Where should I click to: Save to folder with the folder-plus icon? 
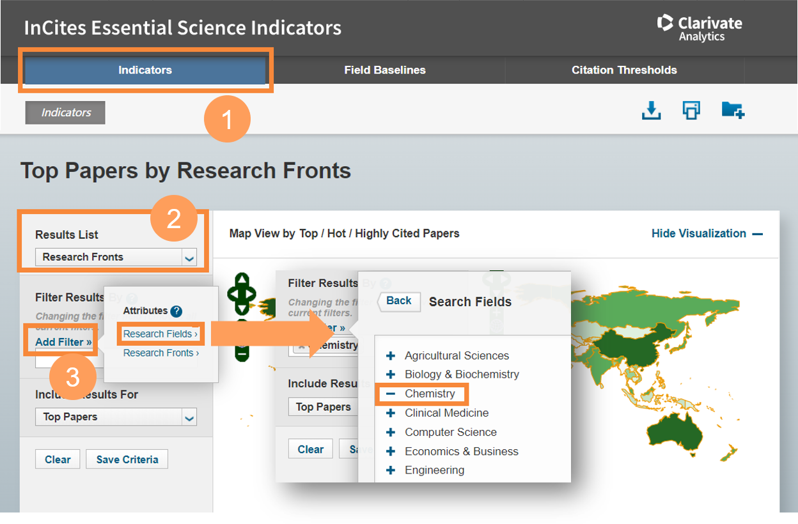tap(733, 111)
